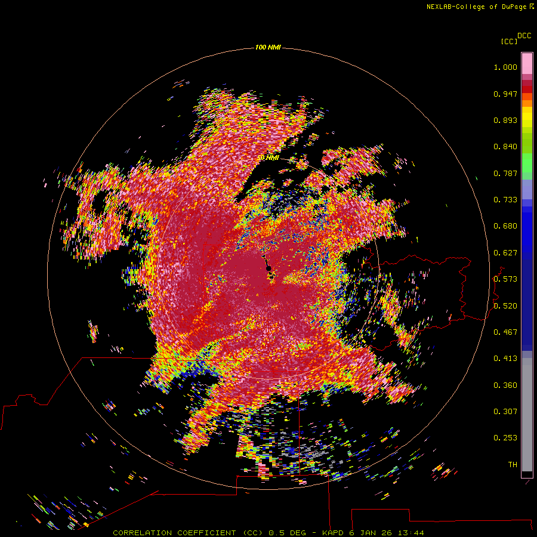Click the 0.467 legend value

click(x=505, y=332)
